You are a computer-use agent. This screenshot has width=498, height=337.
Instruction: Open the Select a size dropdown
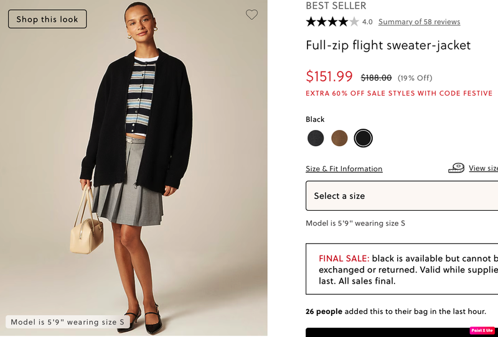pos(402,196)
